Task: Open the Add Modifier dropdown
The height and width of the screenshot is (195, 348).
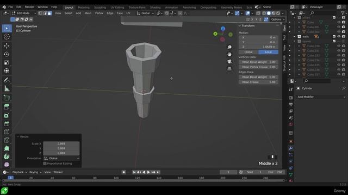Action: coord(321,97)
